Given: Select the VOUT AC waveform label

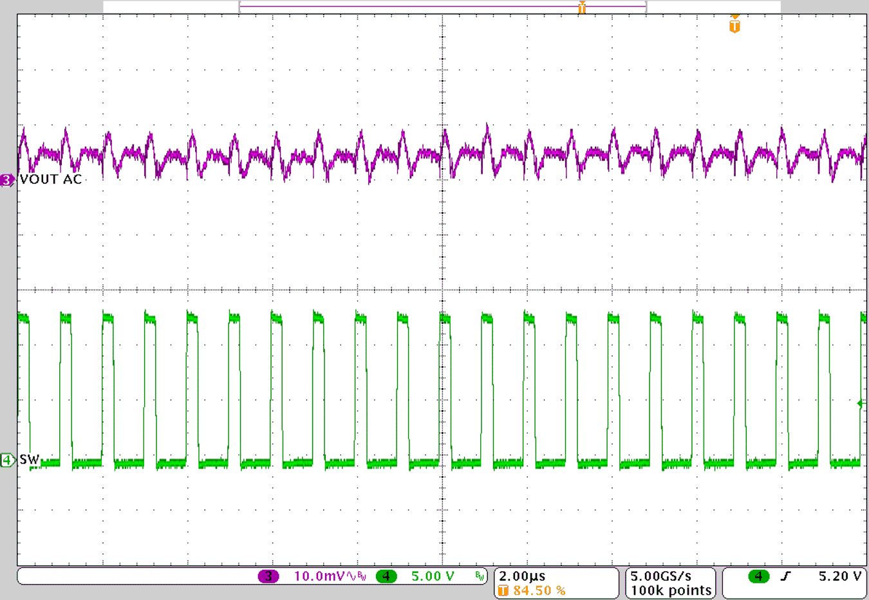Looking at the screenshot, I should (x=50, y=180).
